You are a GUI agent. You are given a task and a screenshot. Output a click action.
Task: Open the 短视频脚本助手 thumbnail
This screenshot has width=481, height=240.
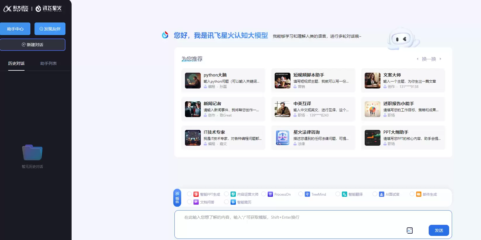coord(283,81)
